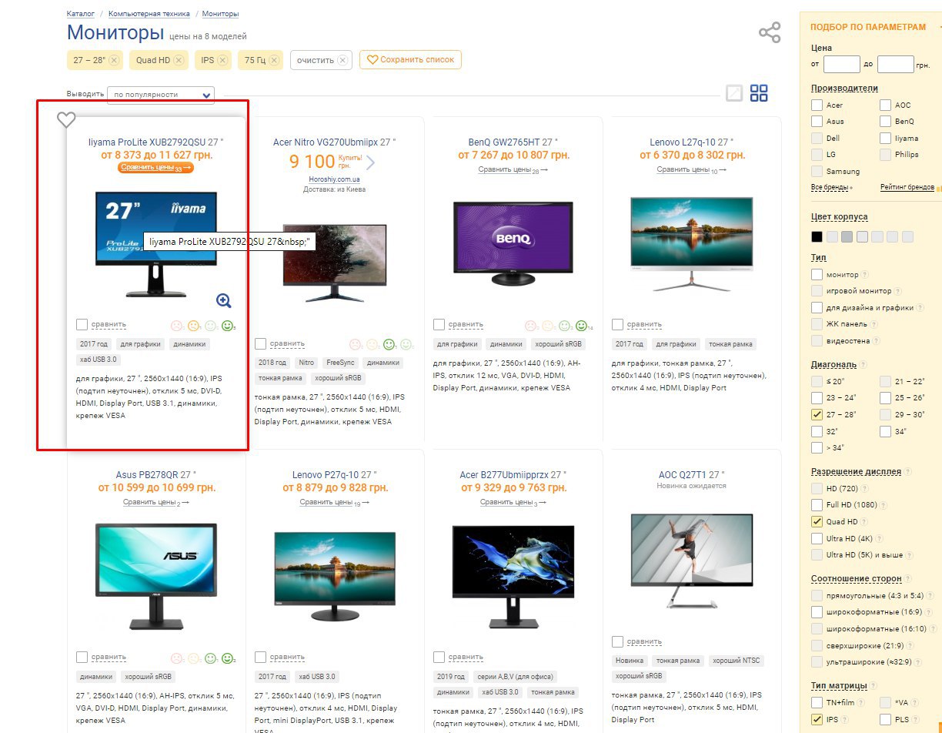Open Lenovo P27q-10 27" product title
The image size is (942, 733).
(334, 475)
